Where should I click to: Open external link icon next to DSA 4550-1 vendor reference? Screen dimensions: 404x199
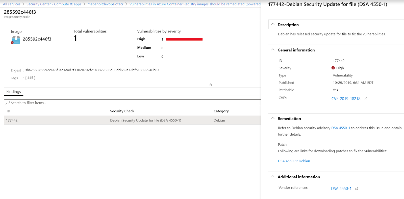click(x=357, y=188)
